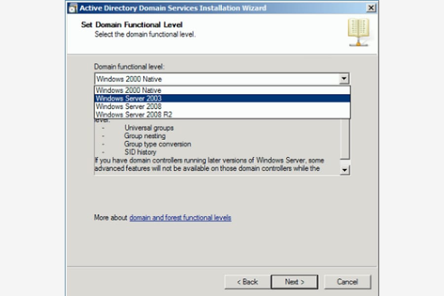The image size is (444, 296).
Task: Proceed with the Next button
Action: (x=295, y=282)
